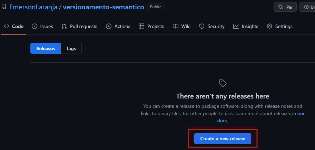Open the Issues tab
Screen dimensions: 315x150
[x=42, y=26]
